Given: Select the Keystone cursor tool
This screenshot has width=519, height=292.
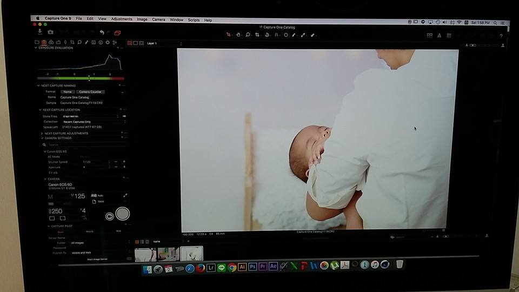Looking at the screenshot, I should [276, 35].
